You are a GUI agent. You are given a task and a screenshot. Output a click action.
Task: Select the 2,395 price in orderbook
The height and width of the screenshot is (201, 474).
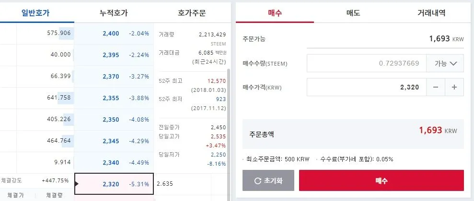114,55
